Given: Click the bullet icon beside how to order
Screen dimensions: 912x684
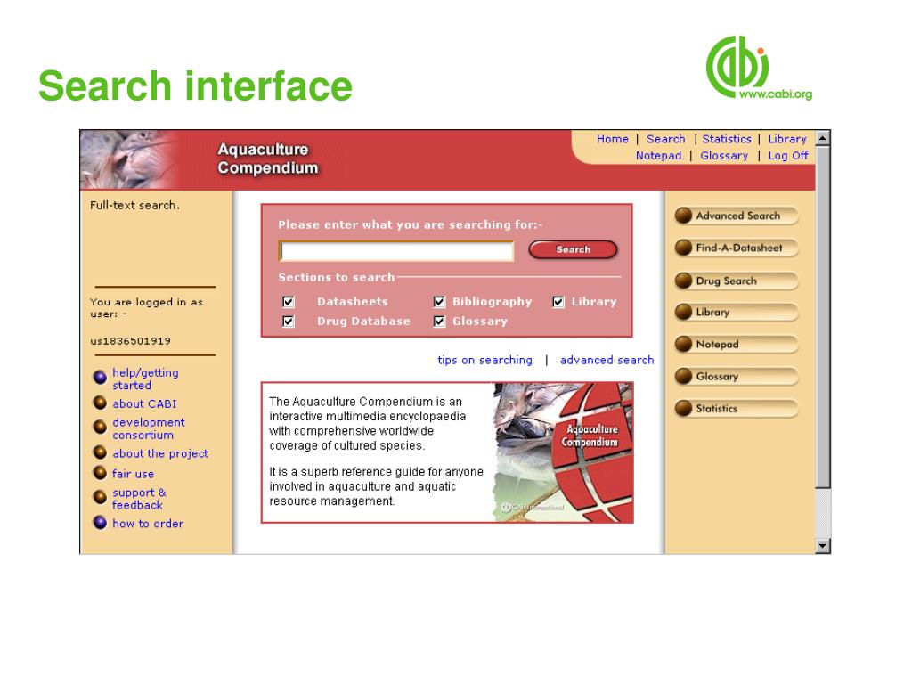Looking at the screenshot, I should point(100,522).
